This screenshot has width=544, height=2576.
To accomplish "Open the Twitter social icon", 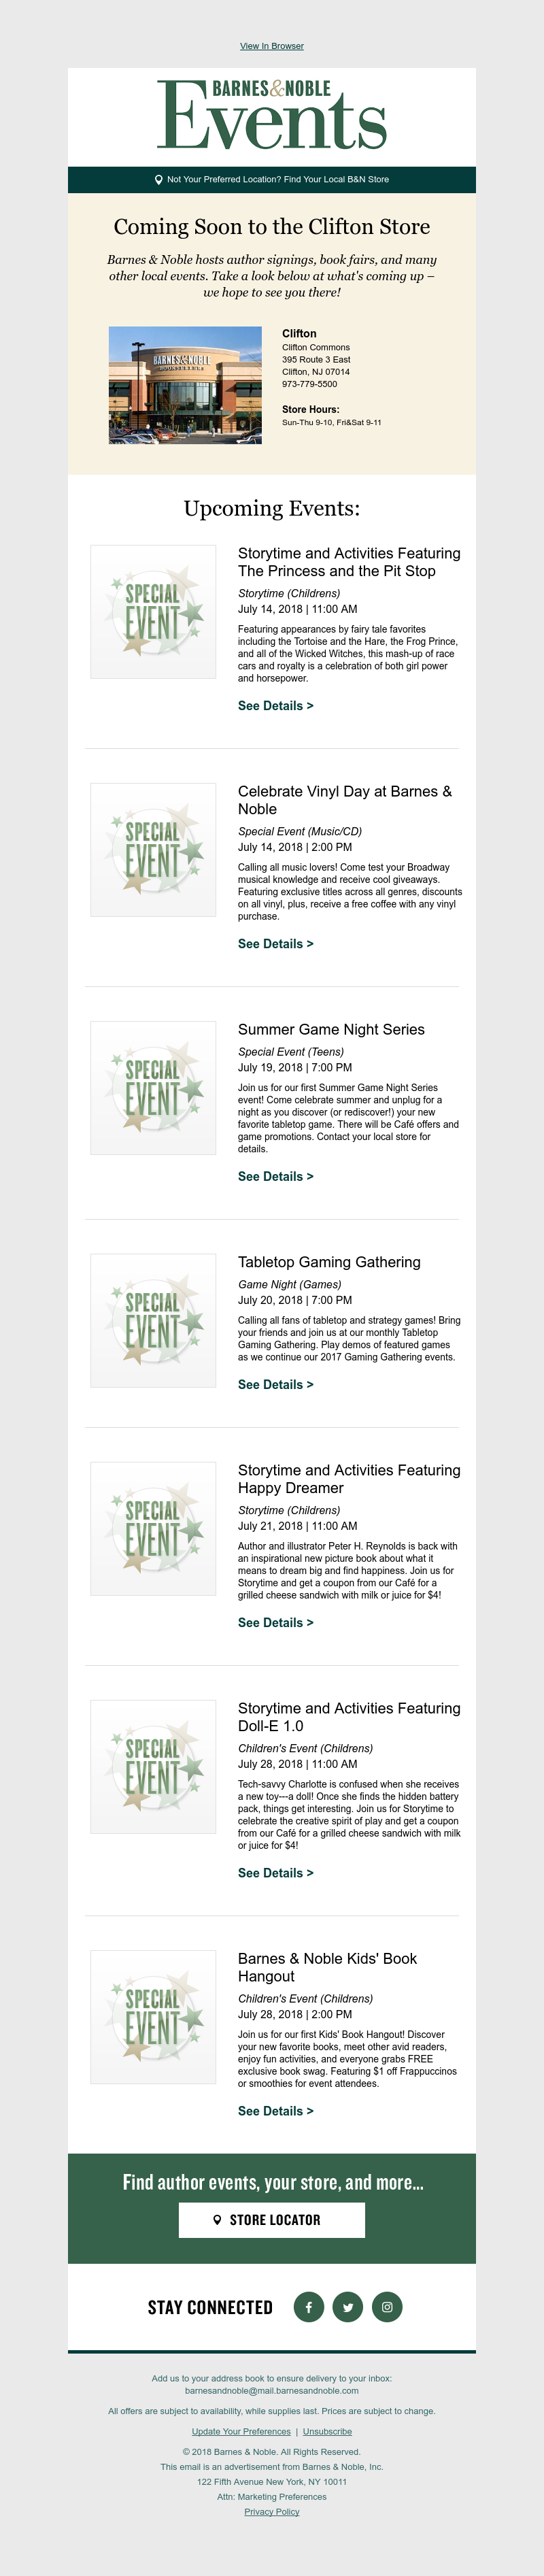I will 348,2307.
